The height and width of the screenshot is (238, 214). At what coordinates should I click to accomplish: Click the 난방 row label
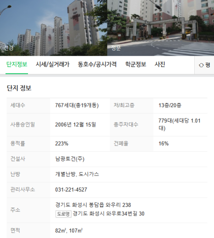point(15,174)
